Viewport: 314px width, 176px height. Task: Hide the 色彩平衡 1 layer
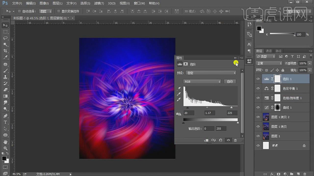(x=258, y=88)
